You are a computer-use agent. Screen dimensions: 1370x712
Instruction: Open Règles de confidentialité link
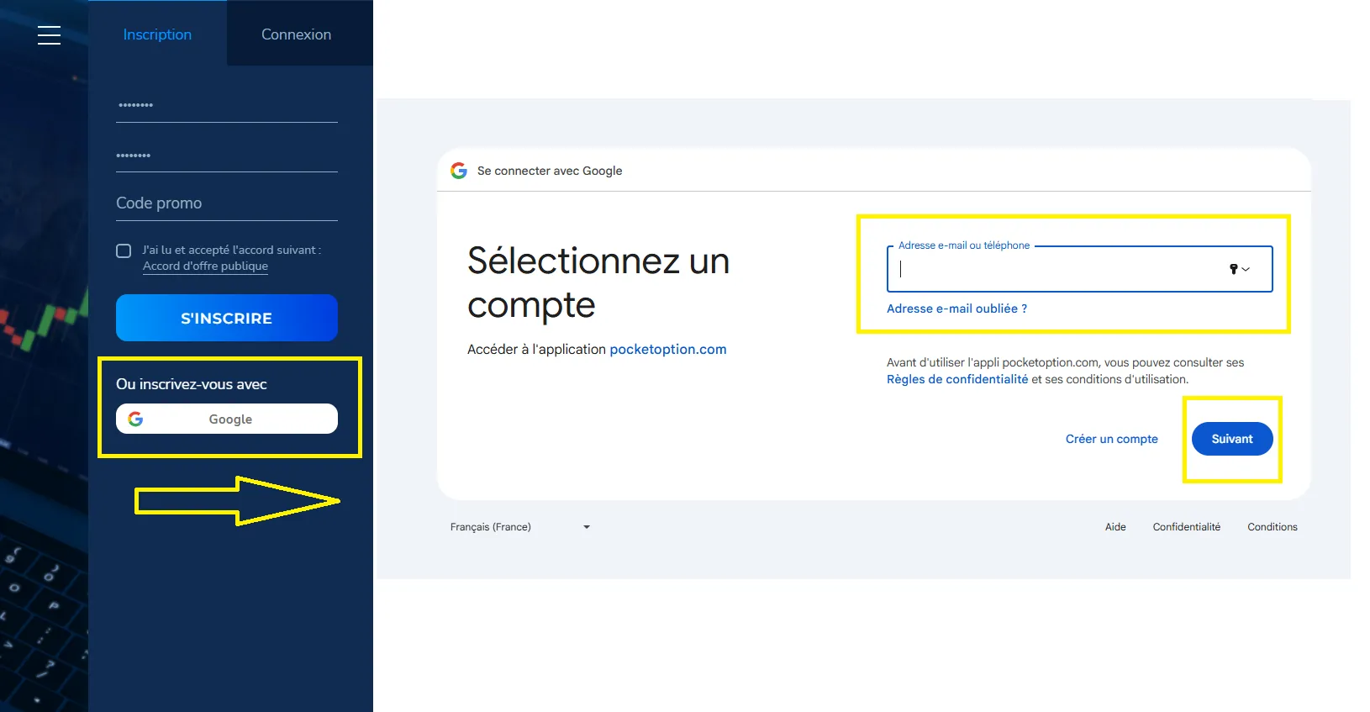957,379
